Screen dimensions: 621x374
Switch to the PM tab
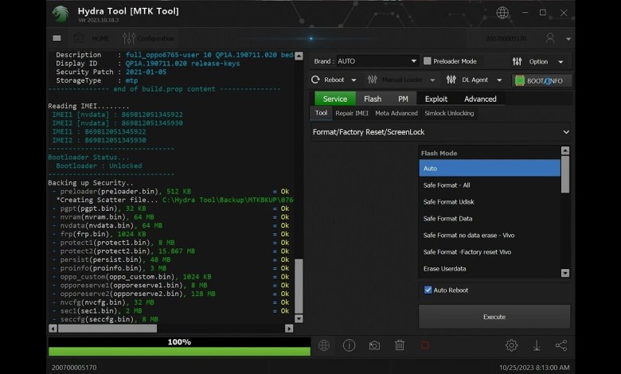pyautogui.click(x=403, y=99)
